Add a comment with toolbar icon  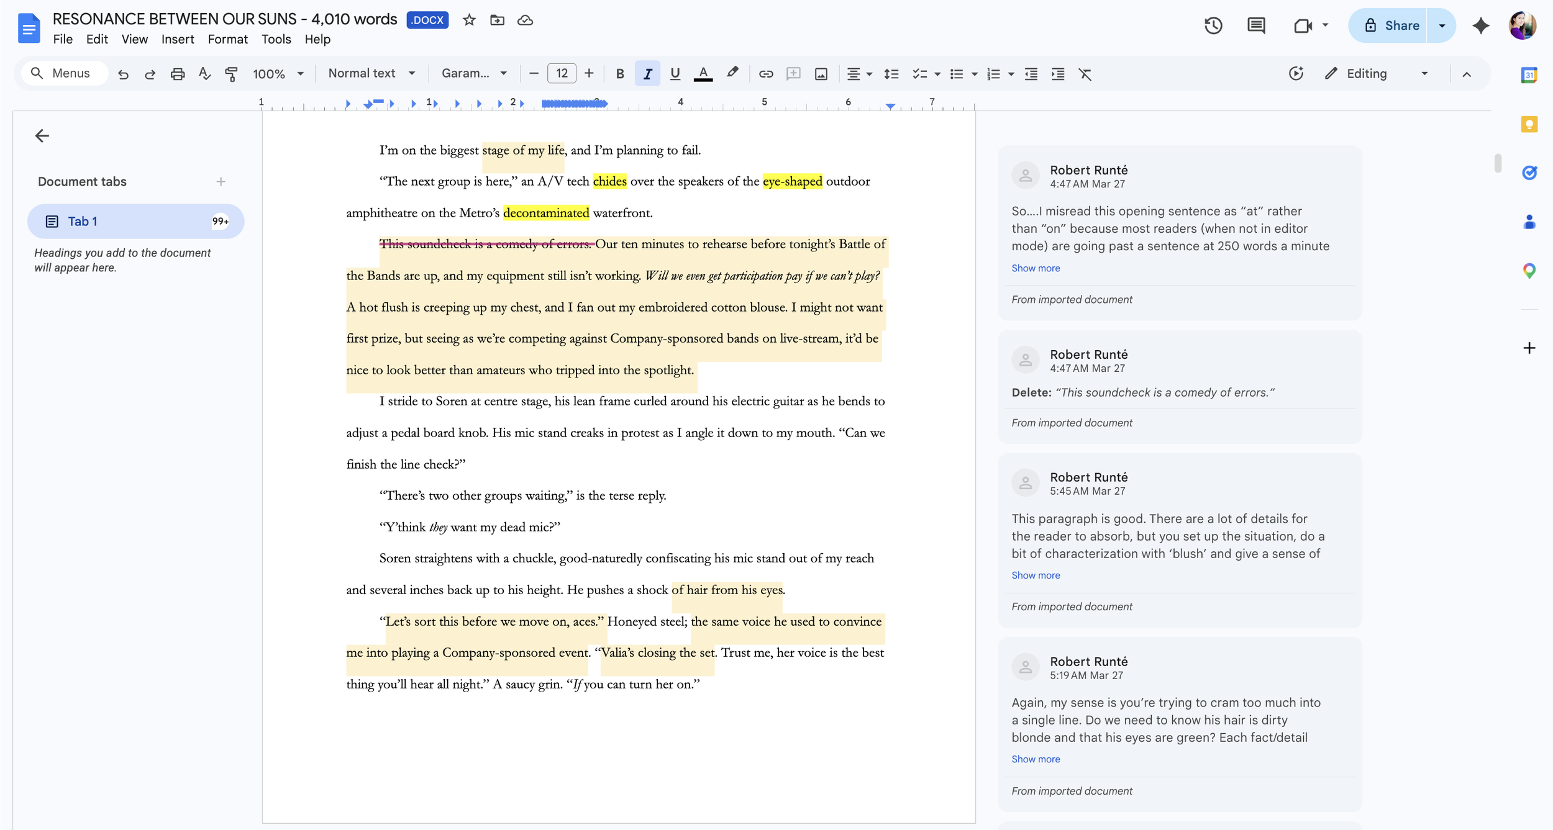click(x=793, y=74)
